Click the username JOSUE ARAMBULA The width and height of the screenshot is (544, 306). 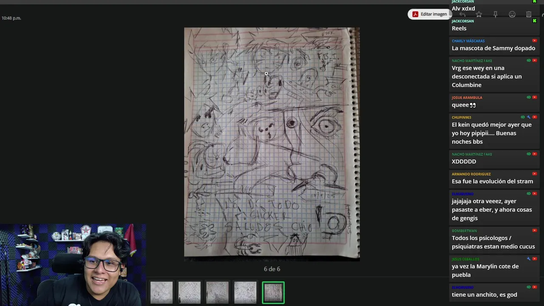point(467,97)
